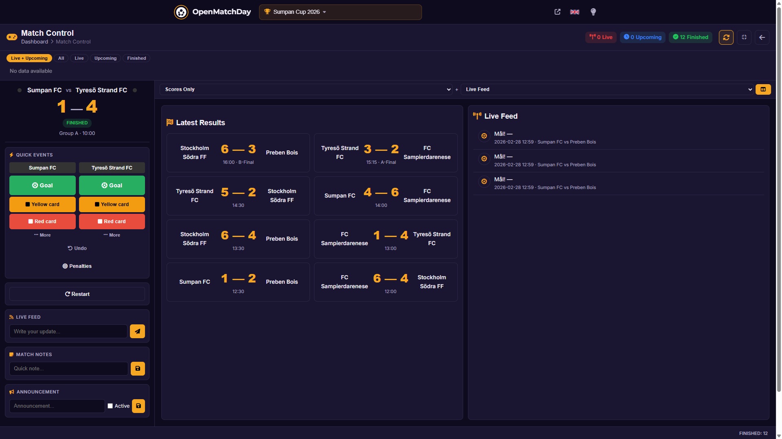Image resolution: width=782 pixels, height=439 pixels.
Task: Enable the Active announcement checkbox
Action: (110, 406)
